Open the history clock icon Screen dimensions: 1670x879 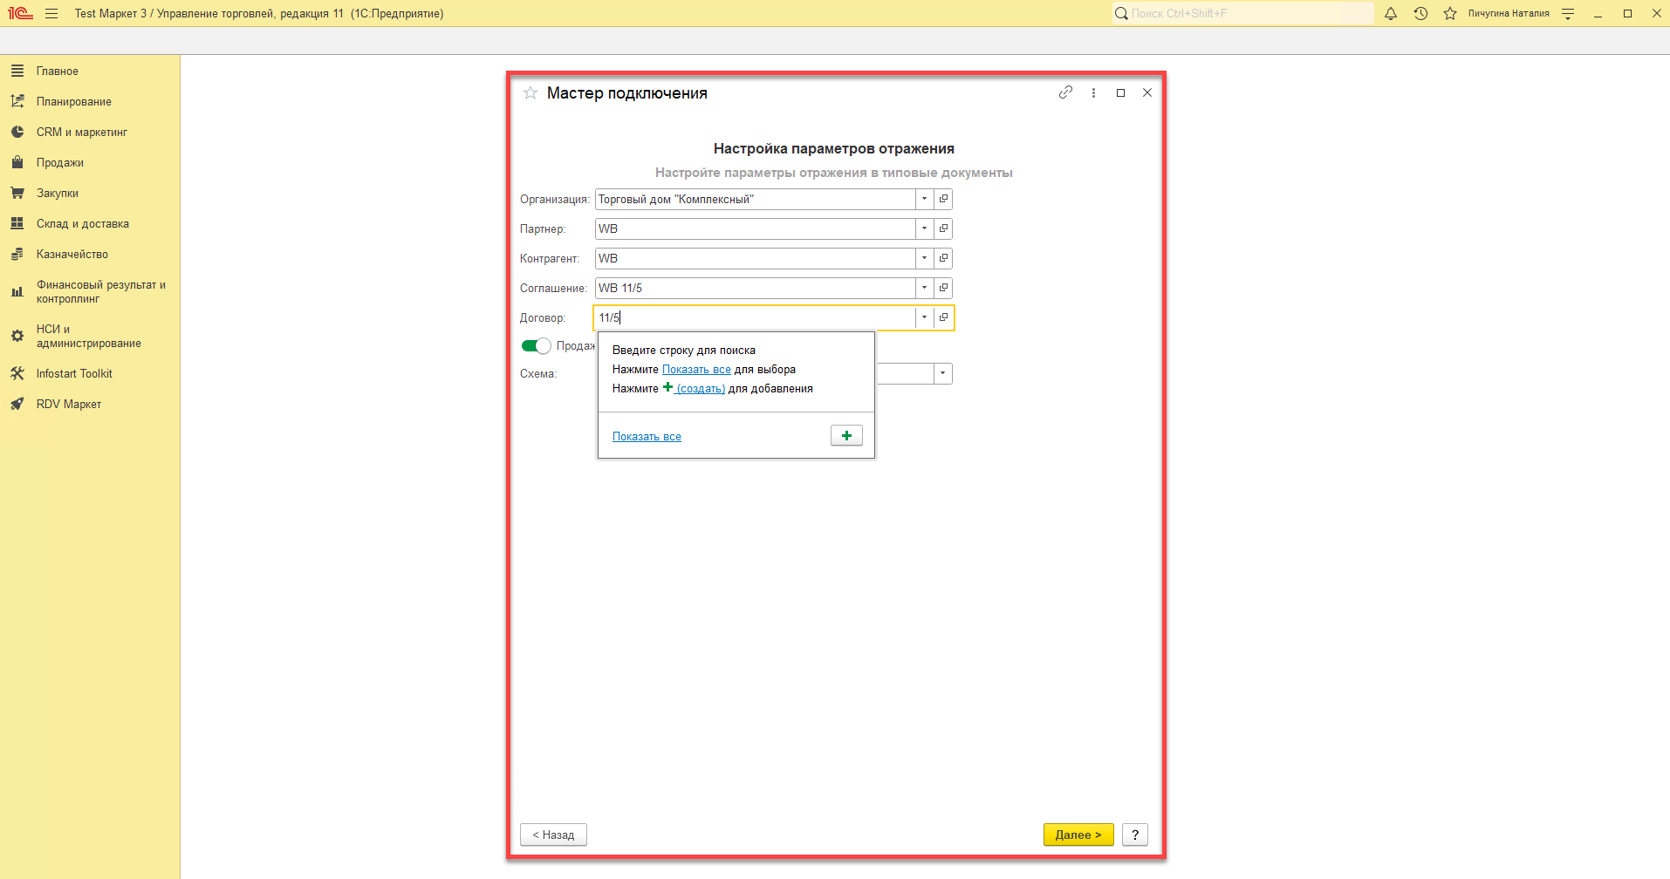tap(1420, 13)
